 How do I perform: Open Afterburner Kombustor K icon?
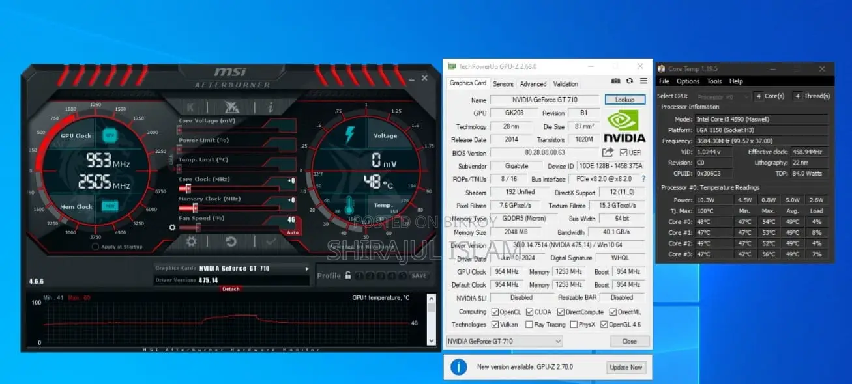click(190, 107)
